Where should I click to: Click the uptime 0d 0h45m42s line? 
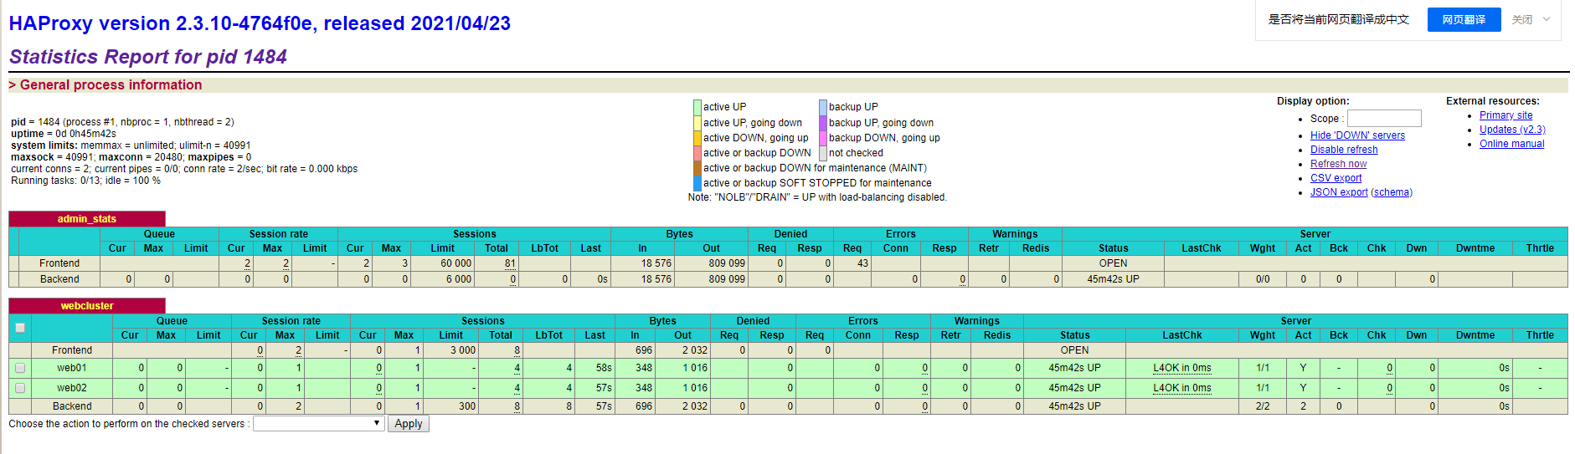[64, 134]
